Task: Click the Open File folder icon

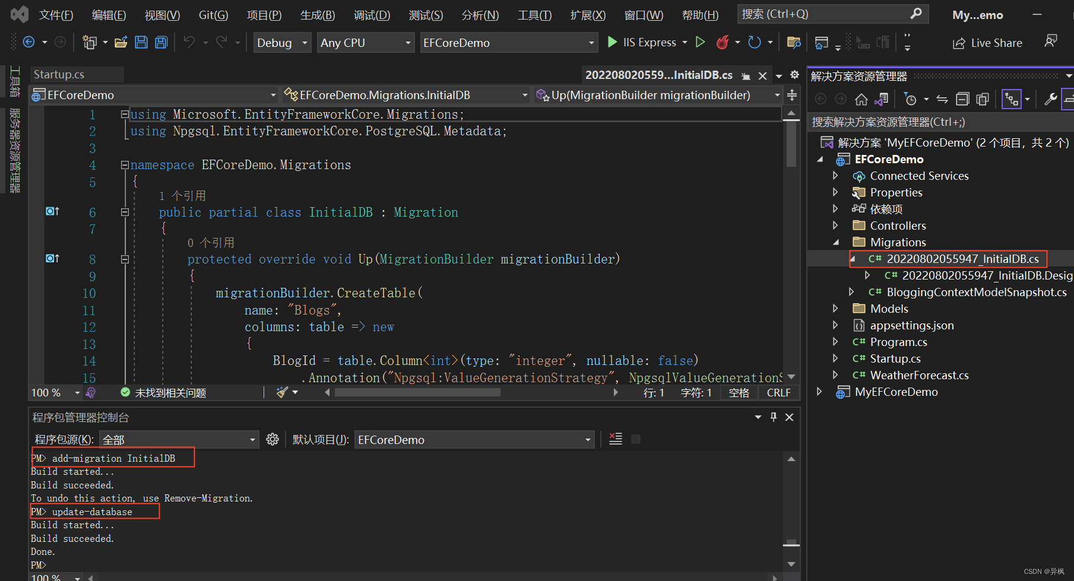Action: [121, 42]
